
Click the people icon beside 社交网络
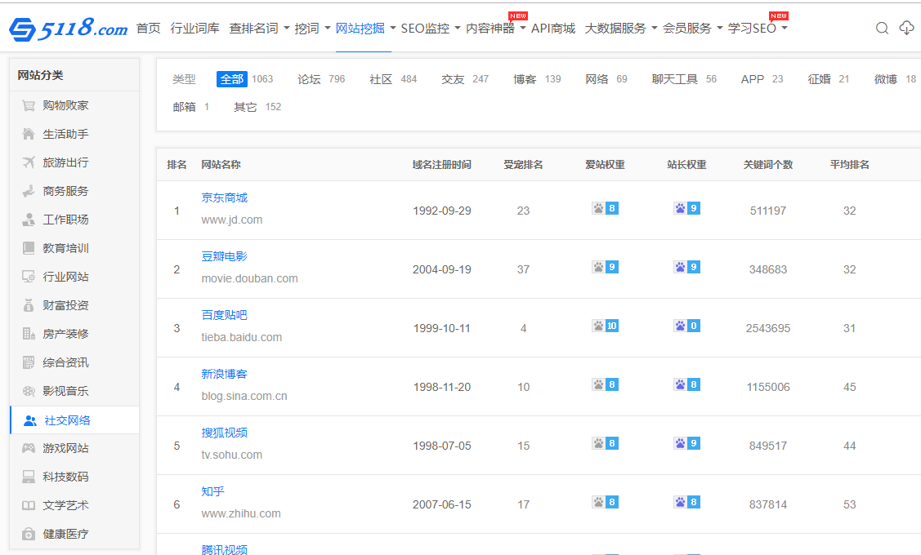pyautogui.click(x=30, y=420)
